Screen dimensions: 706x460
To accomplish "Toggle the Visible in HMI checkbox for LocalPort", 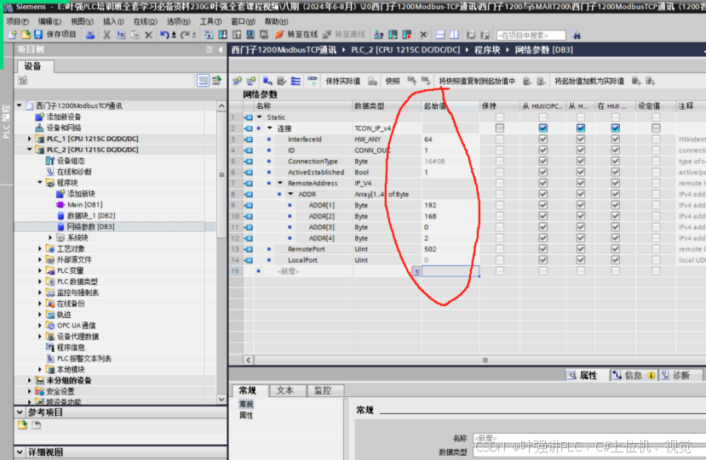I will [x=615, y=260].
